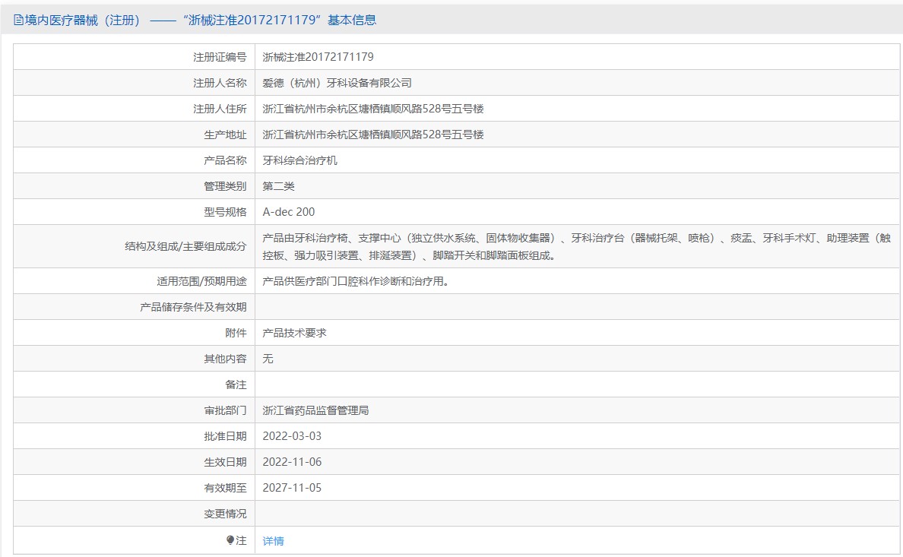Click the 注册人名称 label
This screenshot has height=557, width=903.
(220, 83)
